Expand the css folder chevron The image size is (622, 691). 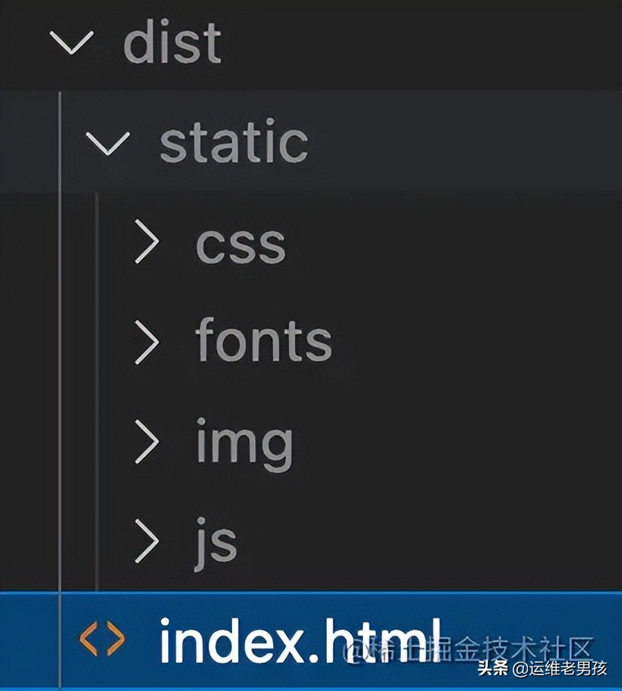point(147,241)
